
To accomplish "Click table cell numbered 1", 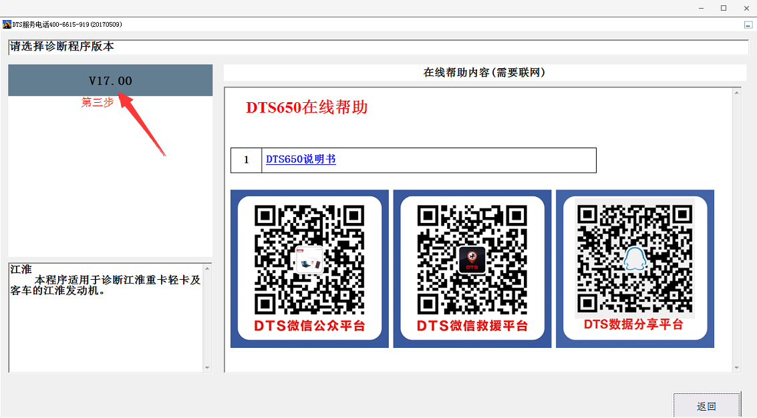I will click(x=247, y=160).
